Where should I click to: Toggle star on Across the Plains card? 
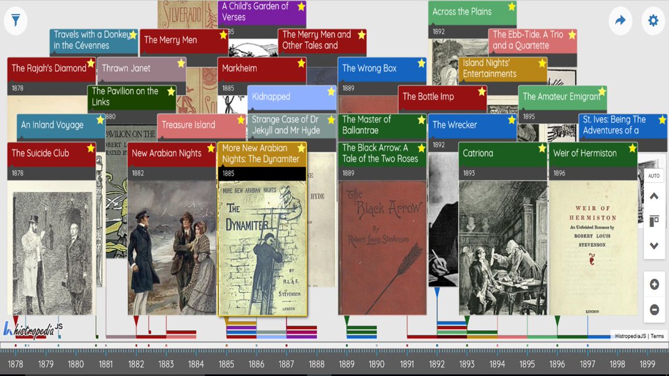click(x=512, y=7)
